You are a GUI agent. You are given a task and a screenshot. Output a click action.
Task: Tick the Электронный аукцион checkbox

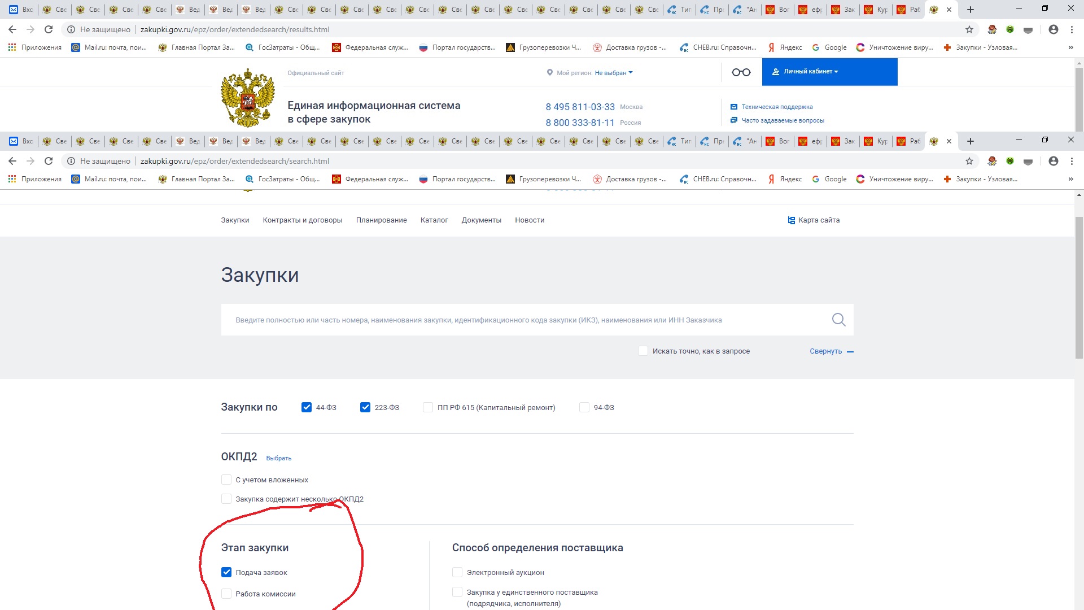pyautogui.click(x=457, y=572)
